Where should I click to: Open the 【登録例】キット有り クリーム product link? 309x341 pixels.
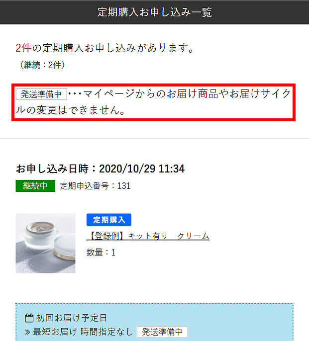148,236
